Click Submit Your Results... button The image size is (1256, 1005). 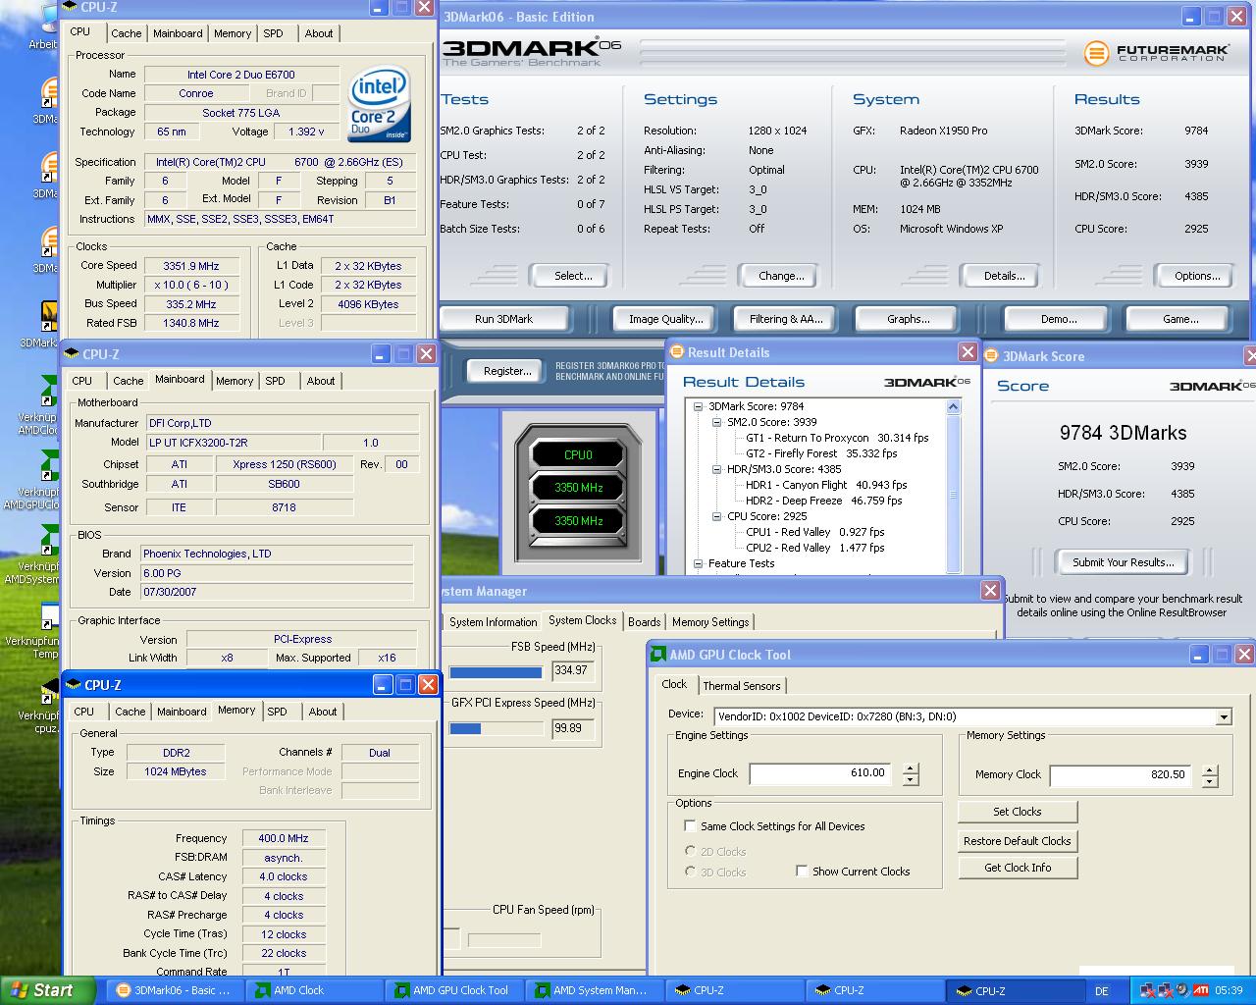(1123, 562)
